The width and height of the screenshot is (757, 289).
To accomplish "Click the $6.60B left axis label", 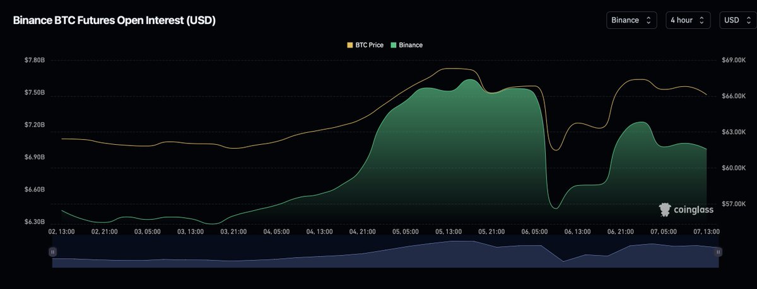I will [34, 190].
